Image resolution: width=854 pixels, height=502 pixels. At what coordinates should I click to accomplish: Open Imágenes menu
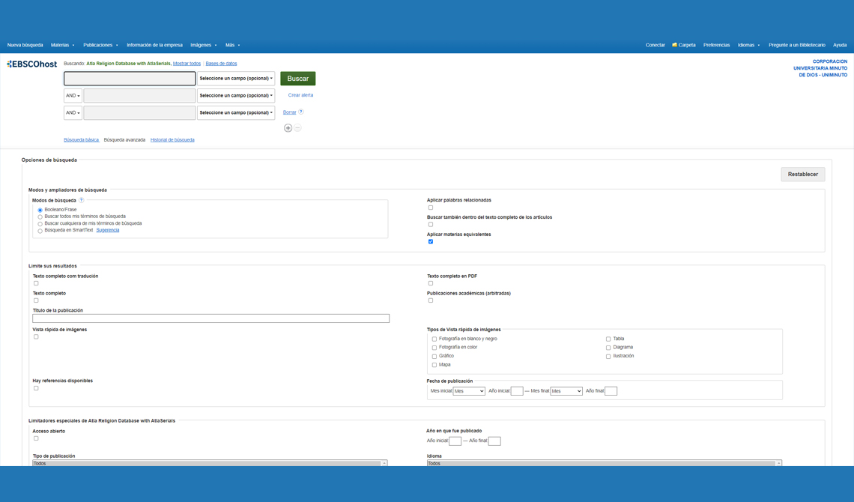click(203, 45)
